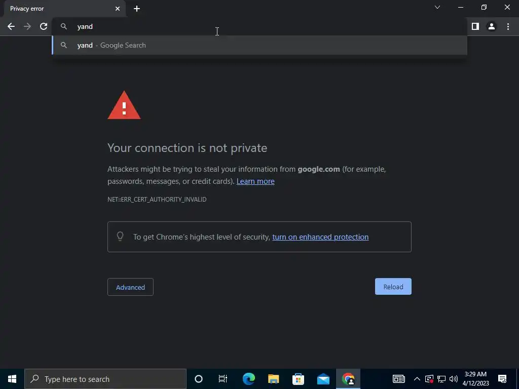Image resolution: width=519 pixels, height=389 pixels.
Task: Launch Microsoft Edge from the taskbar
Action: tap(249, 379)
